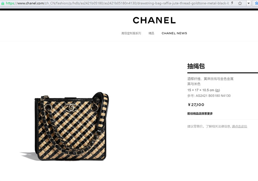
Task: Click the lightning bolt speed mode icon
Action: click(232, 3)
